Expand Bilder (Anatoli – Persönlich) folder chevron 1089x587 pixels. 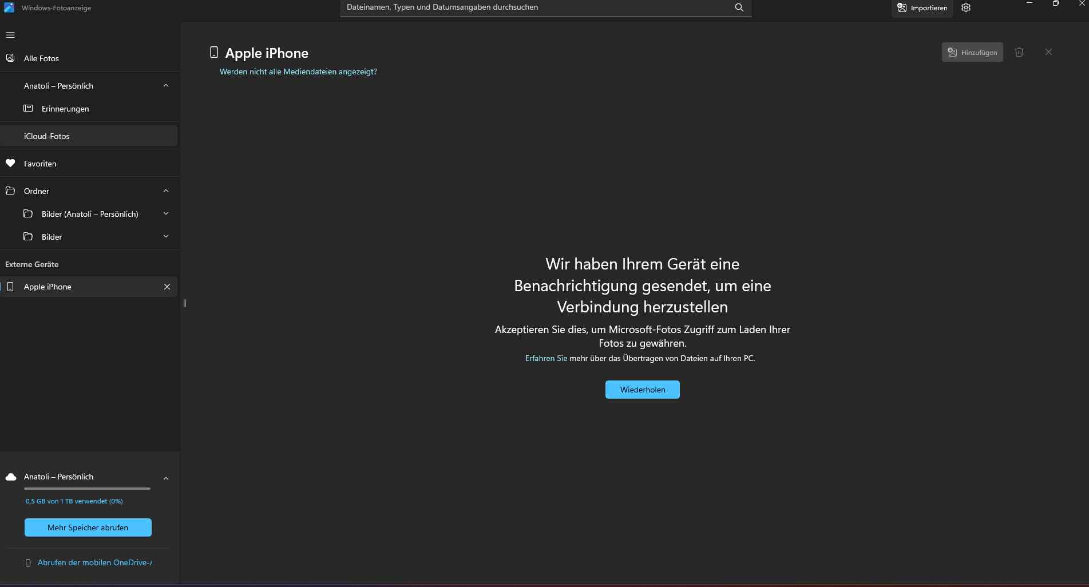pyautogui.click(x=166, y=214)
